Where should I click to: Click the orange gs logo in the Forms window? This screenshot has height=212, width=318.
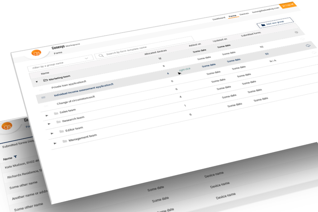(x=36, y=53)
